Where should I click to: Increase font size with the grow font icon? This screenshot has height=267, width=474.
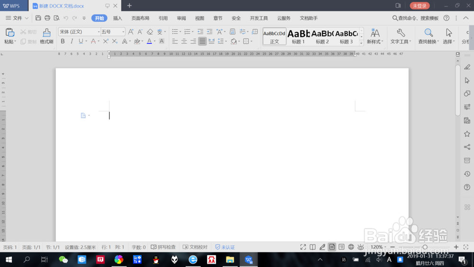pos(131,31)
